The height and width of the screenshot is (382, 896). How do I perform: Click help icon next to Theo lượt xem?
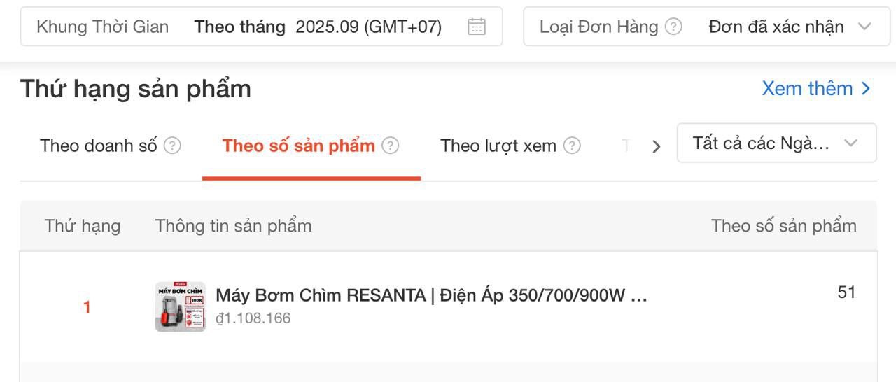(572, 146)
